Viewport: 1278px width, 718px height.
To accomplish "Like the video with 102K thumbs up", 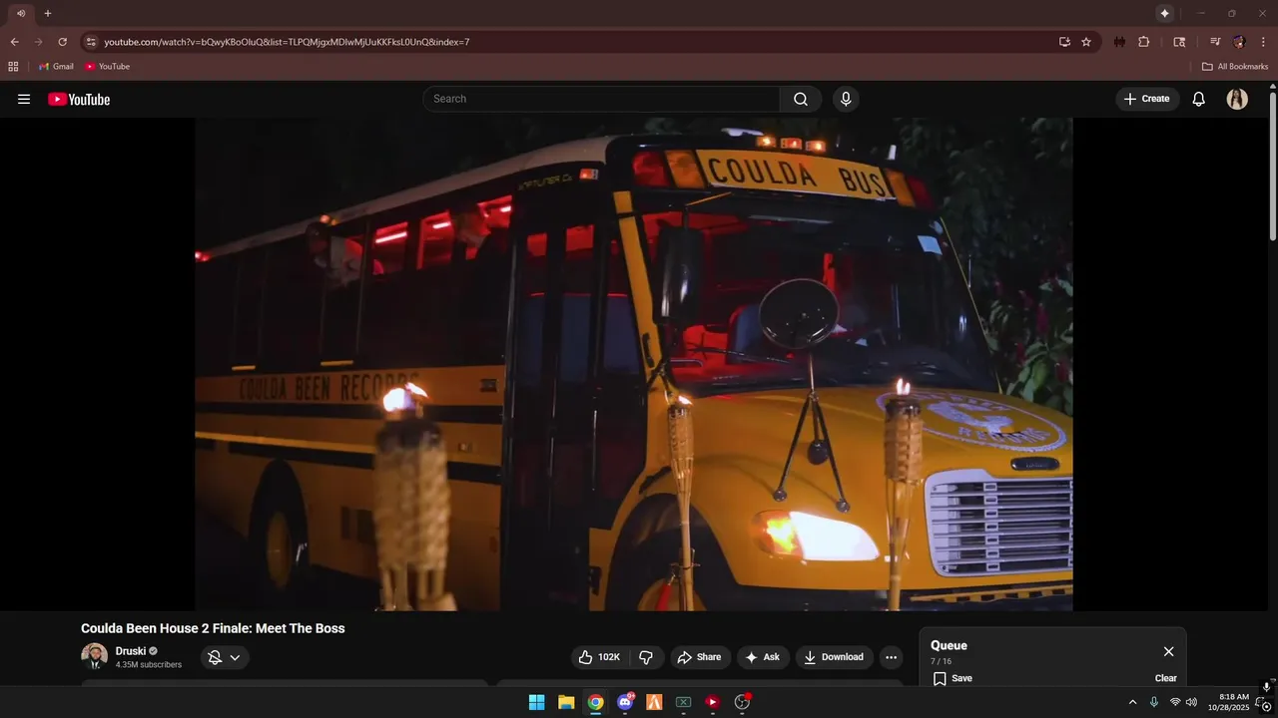I will point(600,657).
